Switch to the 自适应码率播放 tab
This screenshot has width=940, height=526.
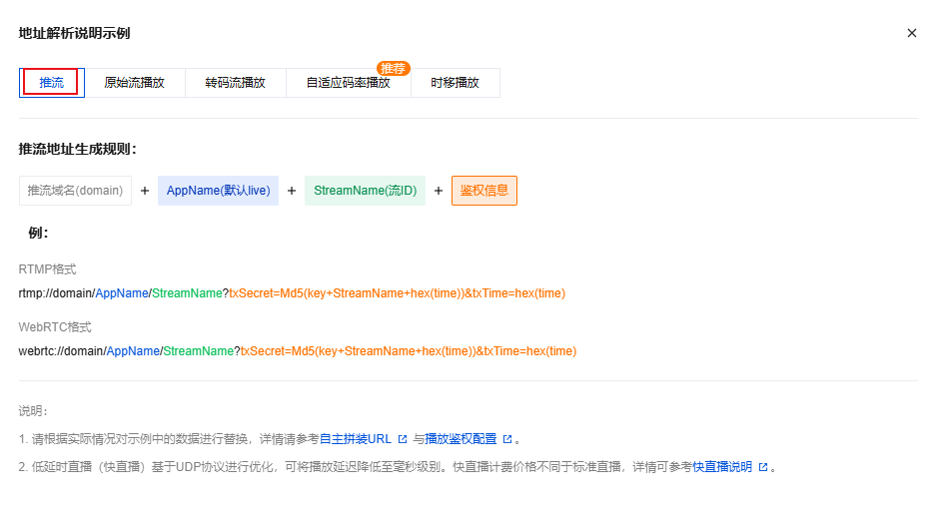point(348,83)
